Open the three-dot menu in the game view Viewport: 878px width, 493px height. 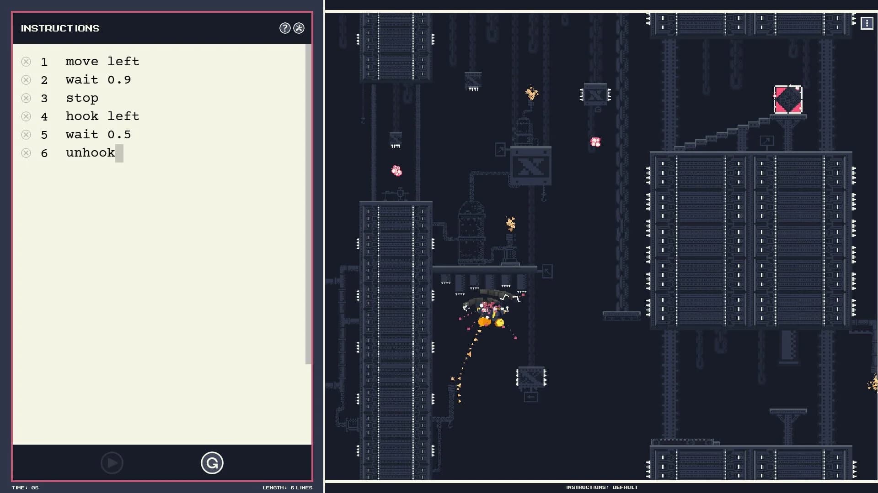867,23
